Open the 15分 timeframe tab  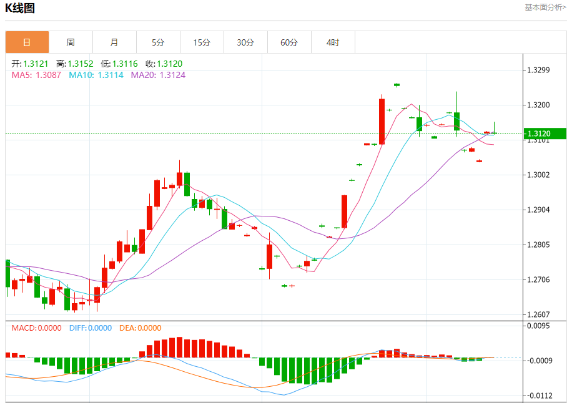click(202, 42)
